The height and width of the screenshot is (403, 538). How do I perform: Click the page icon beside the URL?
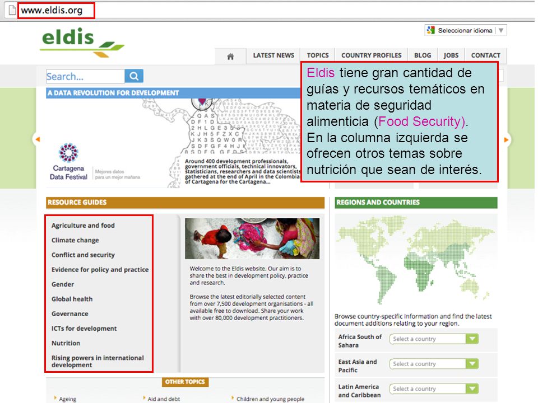coord(12,10)
